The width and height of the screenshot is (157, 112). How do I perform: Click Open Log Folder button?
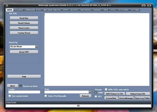pos(142,98)
